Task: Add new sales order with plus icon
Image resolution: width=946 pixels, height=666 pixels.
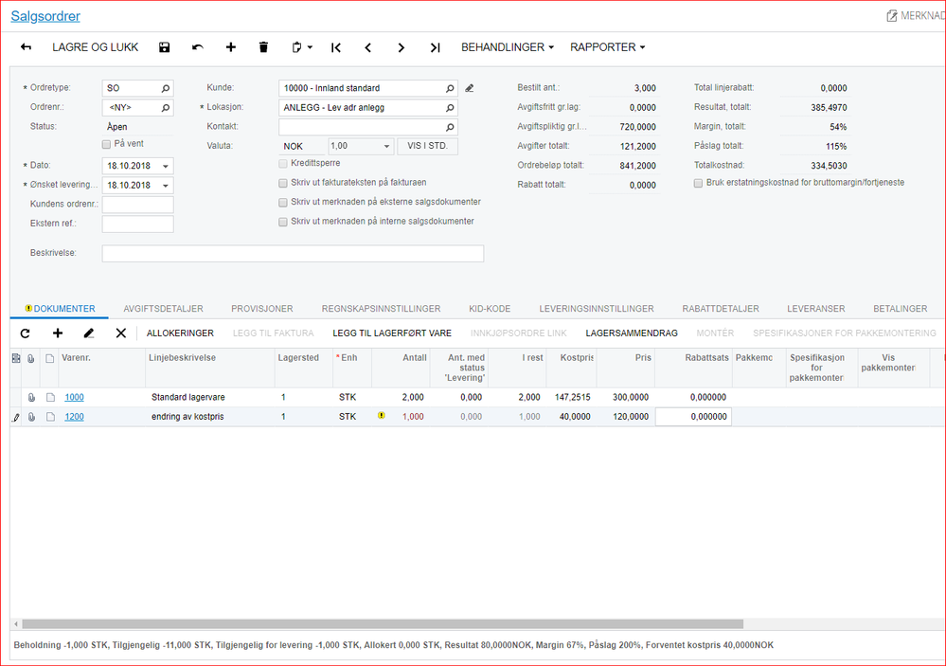Action: (230, 47)
